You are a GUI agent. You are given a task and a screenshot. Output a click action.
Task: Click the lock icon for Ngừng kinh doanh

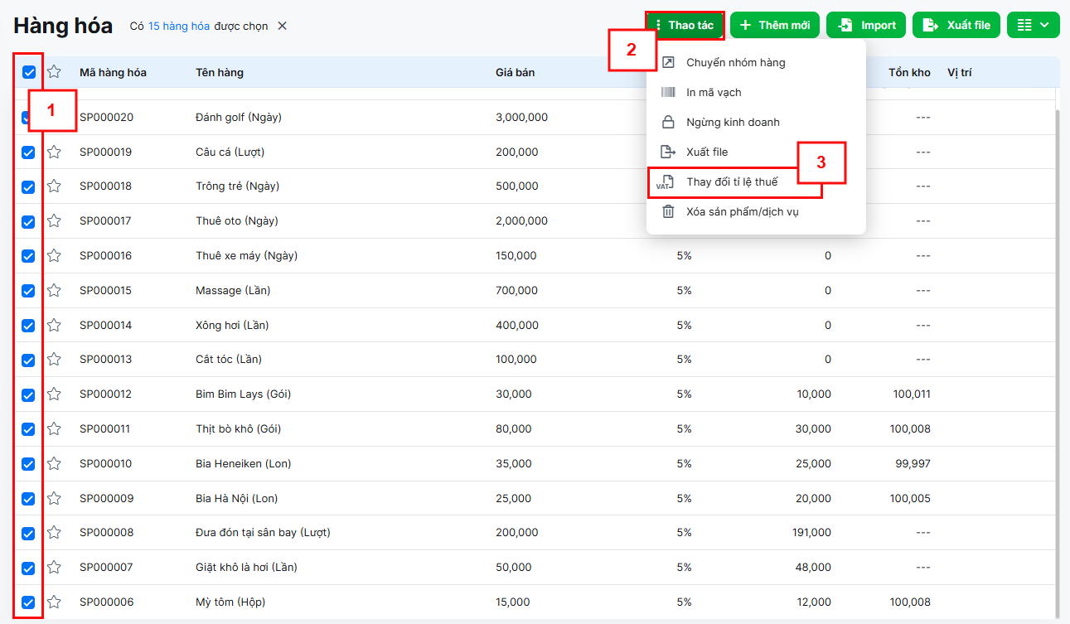tap(668, 123)
